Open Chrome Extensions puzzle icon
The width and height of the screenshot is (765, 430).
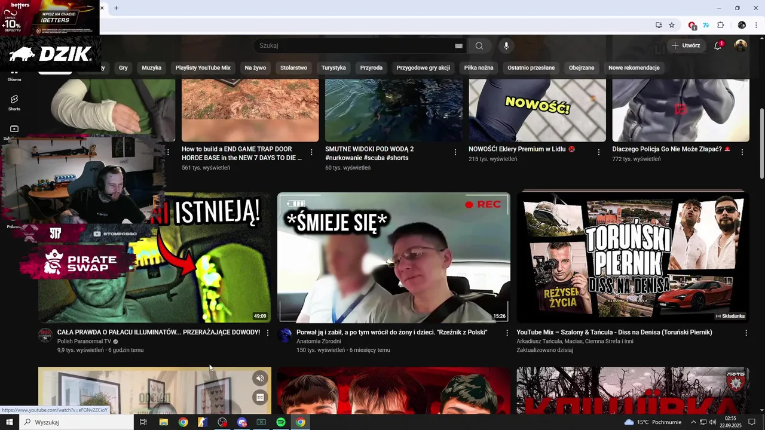click(720, 25)
